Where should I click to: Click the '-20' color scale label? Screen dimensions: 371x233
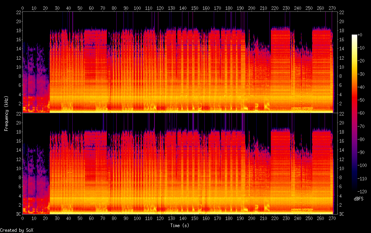point(361,61)
